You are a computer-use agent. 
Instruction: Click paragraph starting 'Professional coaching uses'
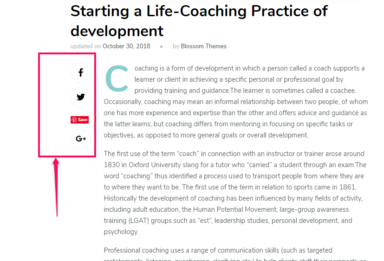point(235,254)
